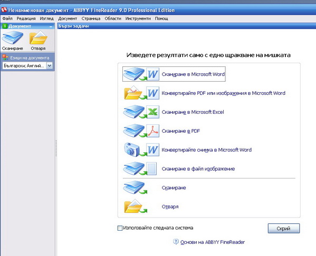Viewport: 316px width, 256px height.
Task: Open the Основи на ABBYY FineReader link
Action: click(x=213, y=242)
